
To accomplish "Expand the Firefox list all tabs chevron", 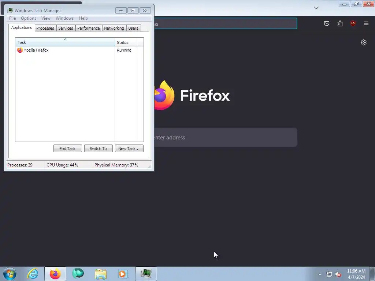I will pyautogui.click(x=316, y=8).
